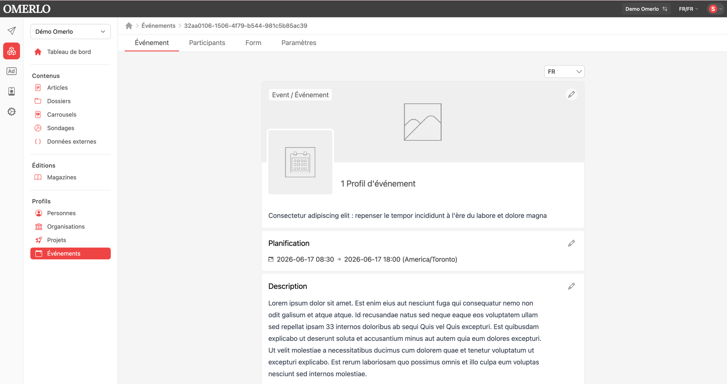Edit the Planification section pencil icon

(571, 243)
